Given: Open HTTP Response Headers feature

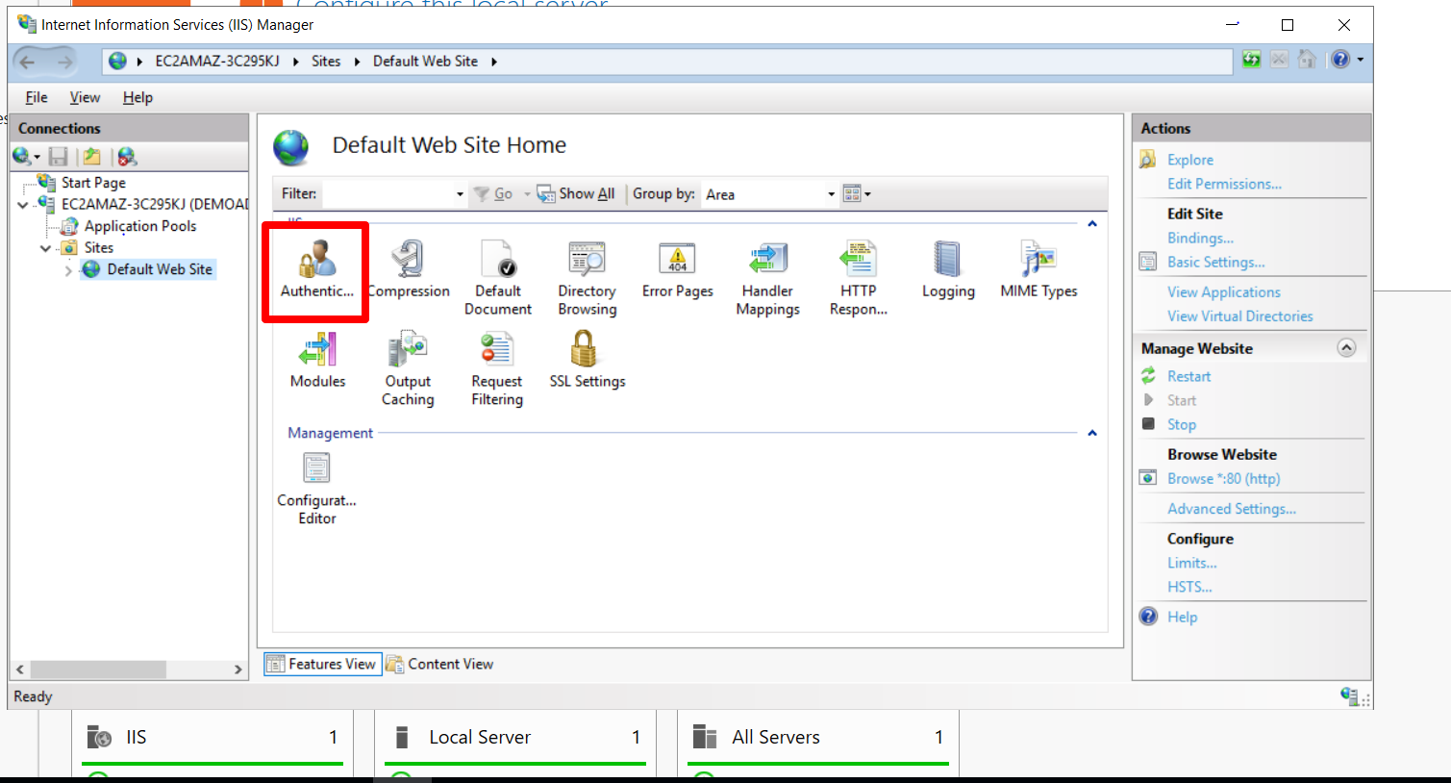Looking at the screenshot, I should [859, 278].
